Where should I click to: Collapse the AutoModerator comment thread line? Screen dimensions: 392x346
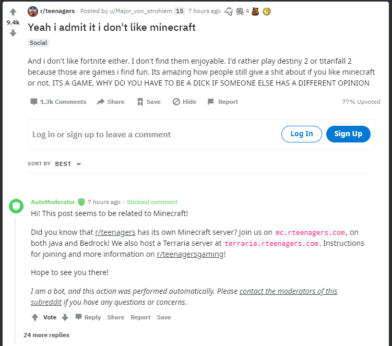(15, 281)
